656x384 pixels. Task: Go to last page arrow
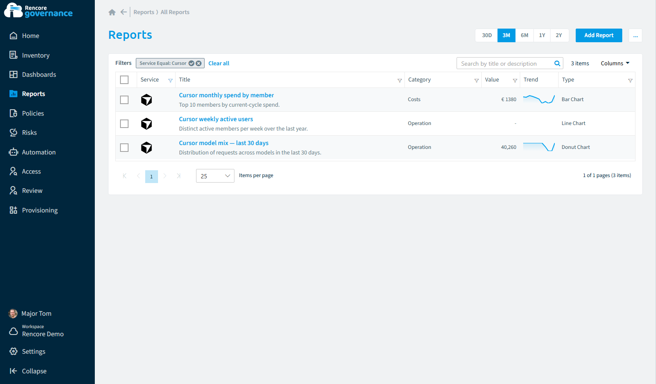click(x=179, y=176)
